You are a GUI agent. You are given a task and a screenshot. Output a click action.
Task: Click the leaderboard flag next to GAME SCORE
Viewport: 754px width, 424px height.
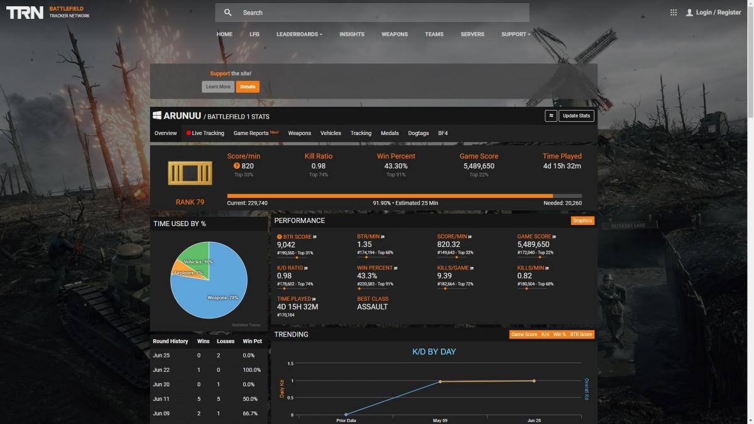coord(554,237)
